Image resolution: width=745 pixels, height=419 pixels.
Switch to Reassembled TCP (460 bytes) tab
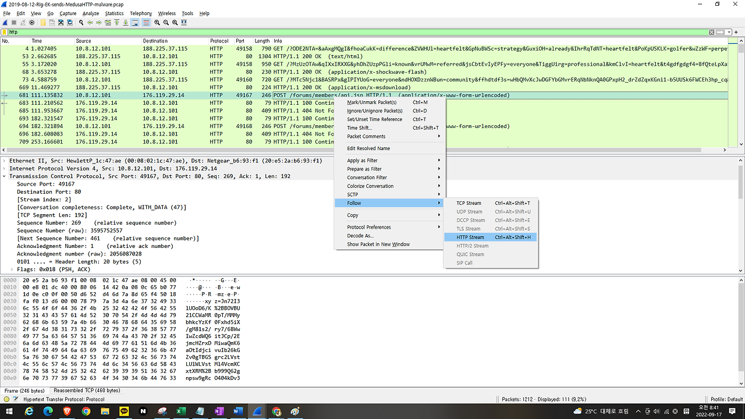click(87, 390)
